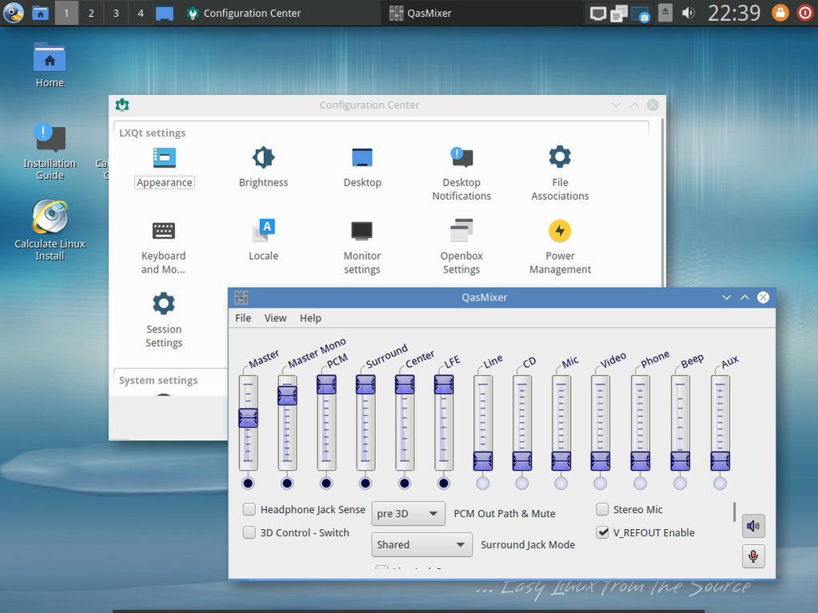The height and width of the screenshot is (613, 818).
Task: Open Appearance in Configuration Center
Action: pos(165,168)
